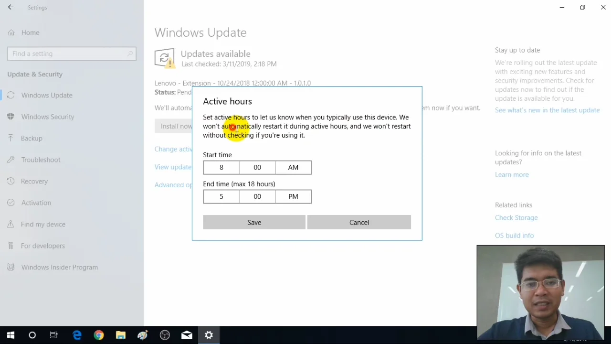Open the Mail app from the taskbar

click(x=187, y=335)
